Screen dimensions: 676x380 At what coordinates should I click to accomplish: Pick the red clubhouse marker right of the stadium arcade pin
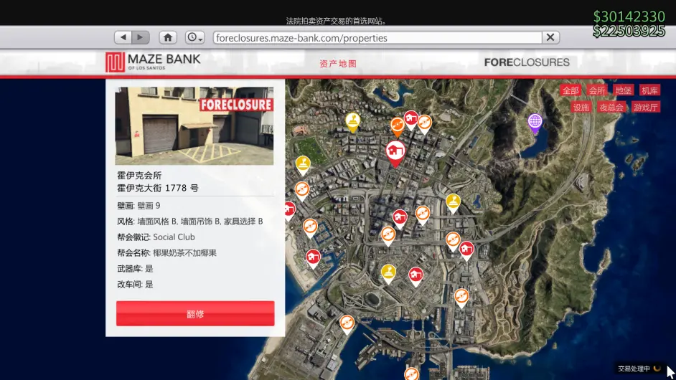[416, 277]
